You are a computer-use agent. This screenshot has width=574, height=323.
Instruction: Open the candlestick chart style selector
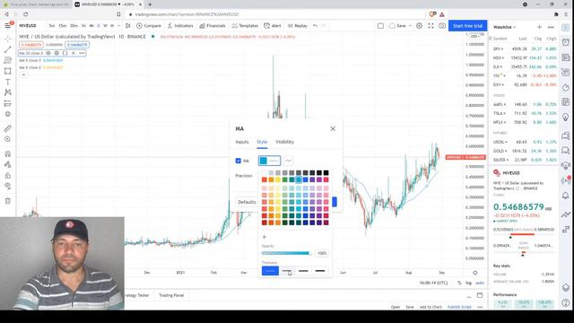(x=127, y=26)
